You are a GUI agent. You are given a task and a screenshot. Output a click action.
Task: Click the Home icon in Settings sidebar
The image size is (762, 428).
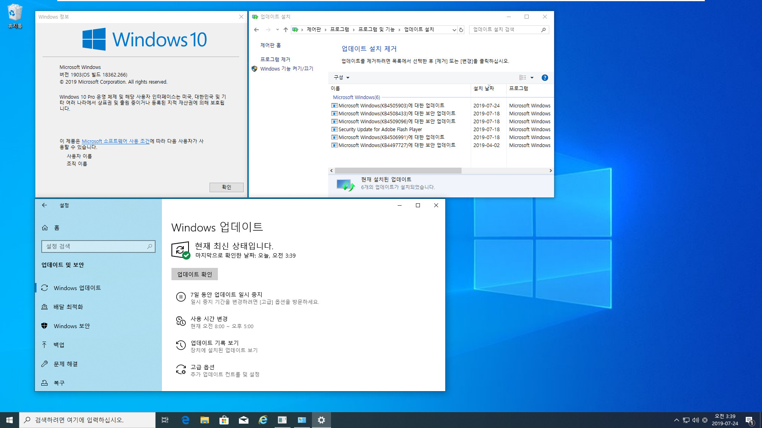pyautogui.click(x=45, y=227)
